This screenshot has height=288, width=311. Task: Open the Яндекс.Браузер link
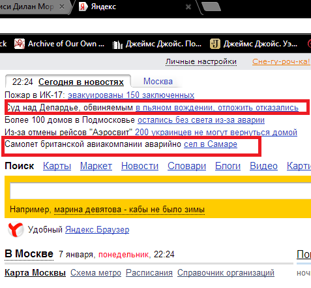coord(97,230)
